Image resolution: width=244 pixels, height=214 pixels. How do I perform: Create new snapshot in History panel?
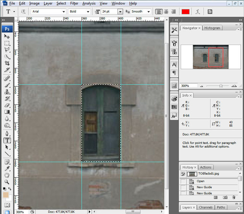click(225, 197)
